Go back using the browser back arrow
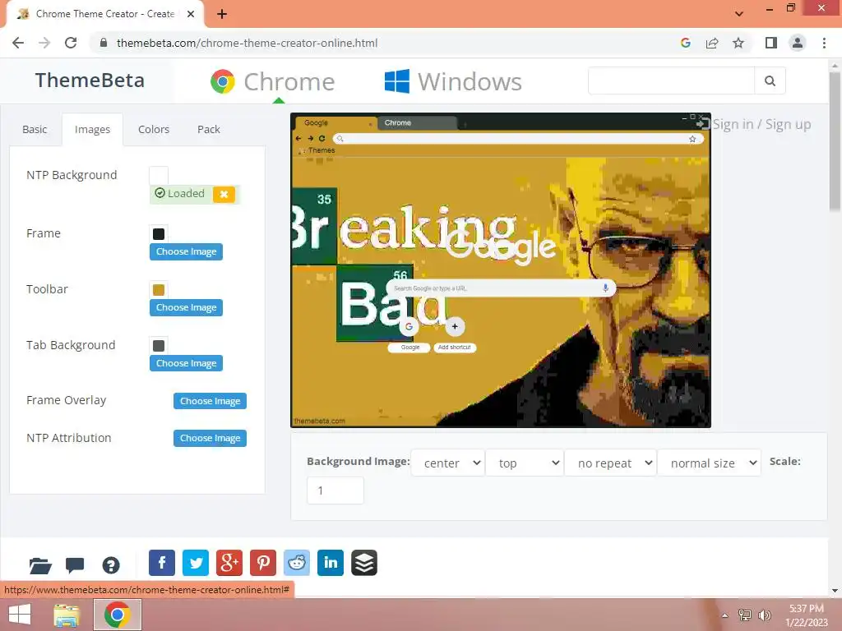The image size is (842, 631). click(18, 43)
